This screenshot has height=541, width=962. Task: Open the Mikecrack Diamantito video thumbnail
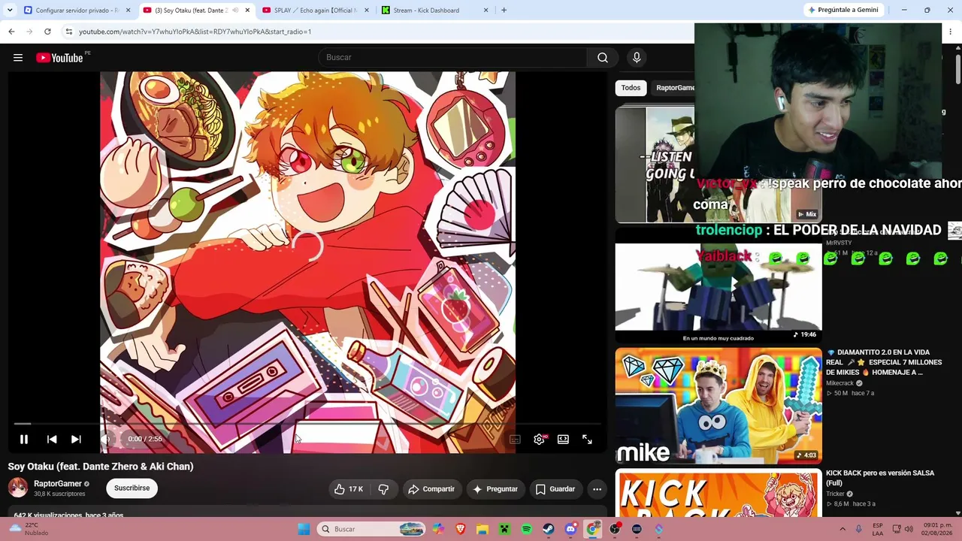[718, 405]
